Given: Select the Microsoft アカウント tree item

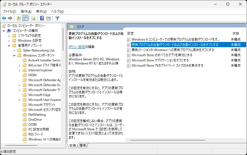Looking at the screenshot, I should [42, 105].
